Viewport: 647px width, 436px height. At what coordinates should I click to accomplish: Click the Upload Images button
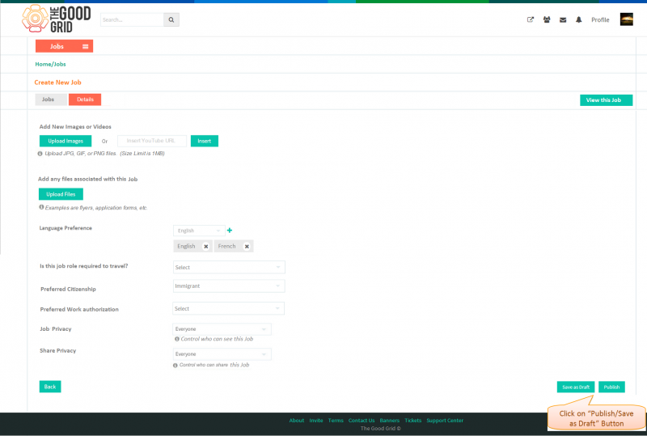point(66,141)
